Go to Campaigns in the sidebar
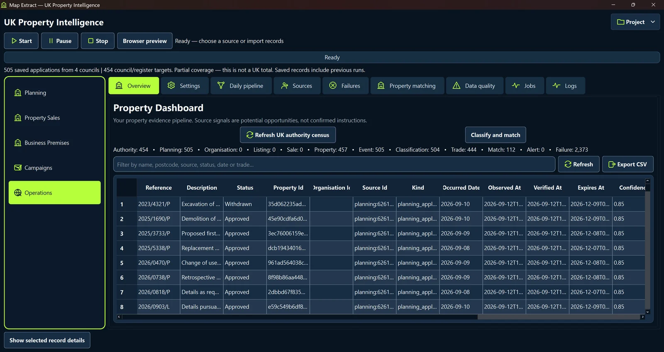This screenshot has height=352, width=664. (55, 168)
